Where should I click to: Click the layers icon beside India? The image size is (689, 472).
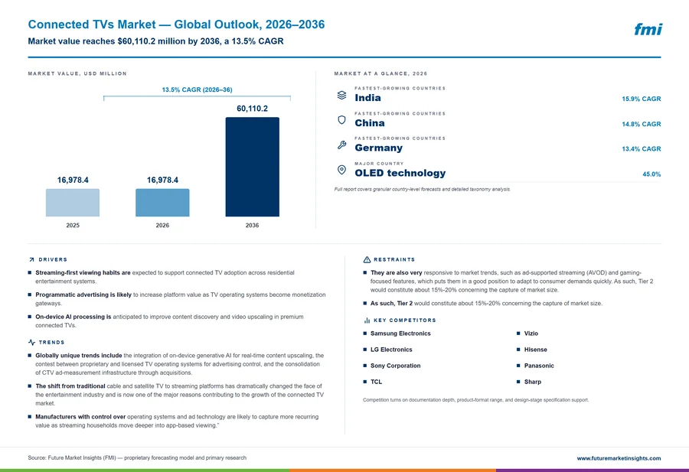click(341, 95)
